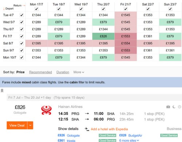Select the dark green £826 fare cell
Viewport: 182px width, 142px height.
103,36
